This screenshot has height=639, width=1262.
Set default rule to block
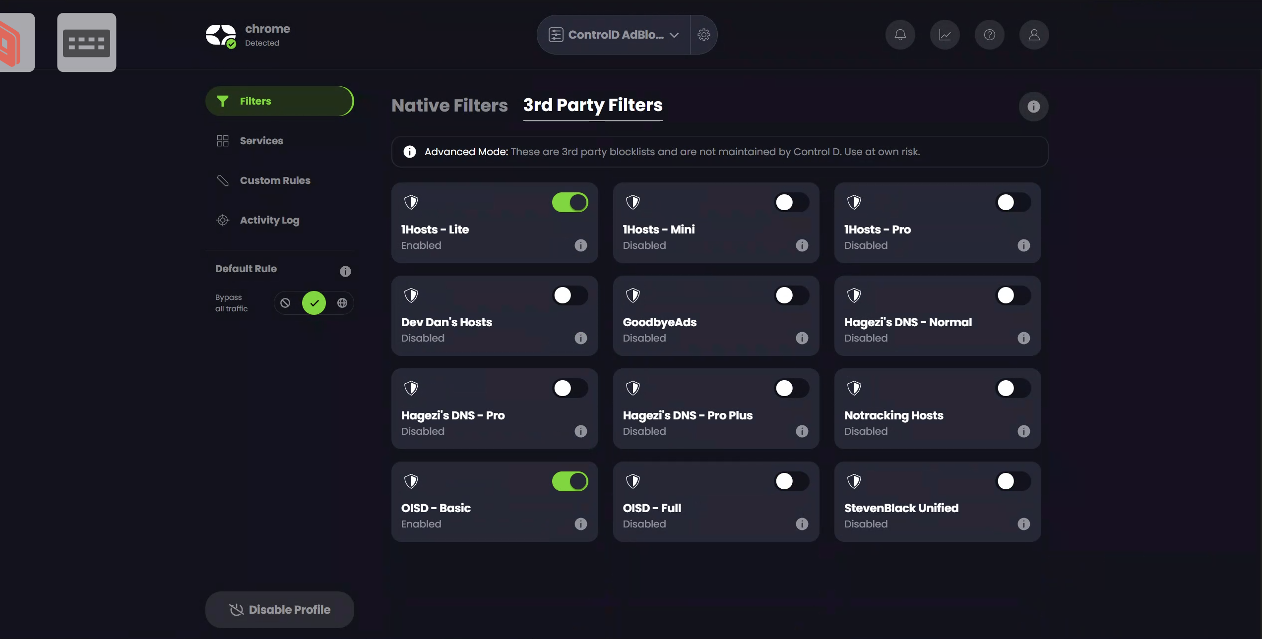click(285, 303)
